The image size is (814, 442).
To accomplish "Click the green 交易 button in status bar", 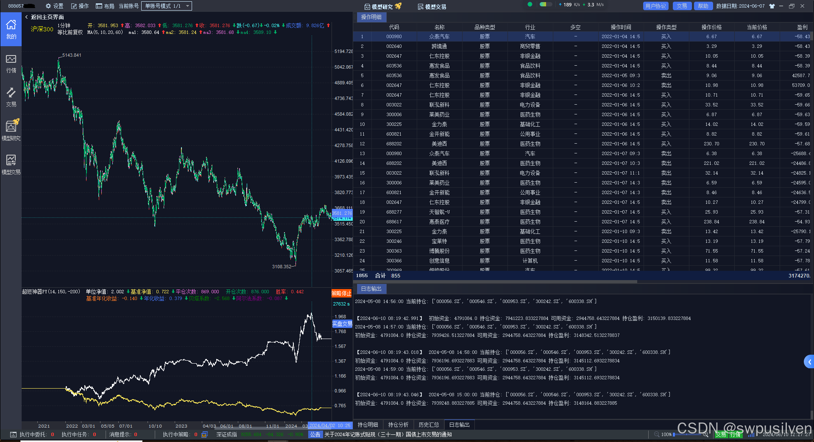I will point(721,434).
